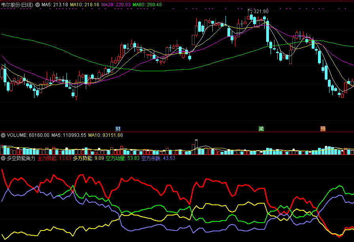Click the volume MA5: 110993.55 label
This screenshot has height=242, width=354.
point(69,135)
